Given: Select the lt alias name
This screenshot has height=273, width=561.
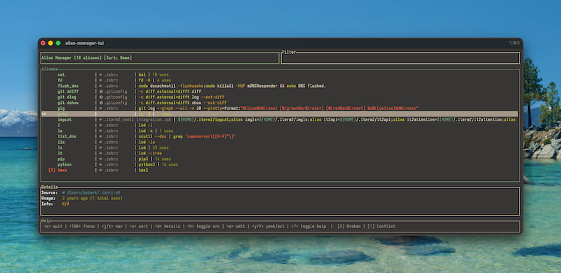Looking at the screenshot, I should pyautogui.click(x=60, y=153).
